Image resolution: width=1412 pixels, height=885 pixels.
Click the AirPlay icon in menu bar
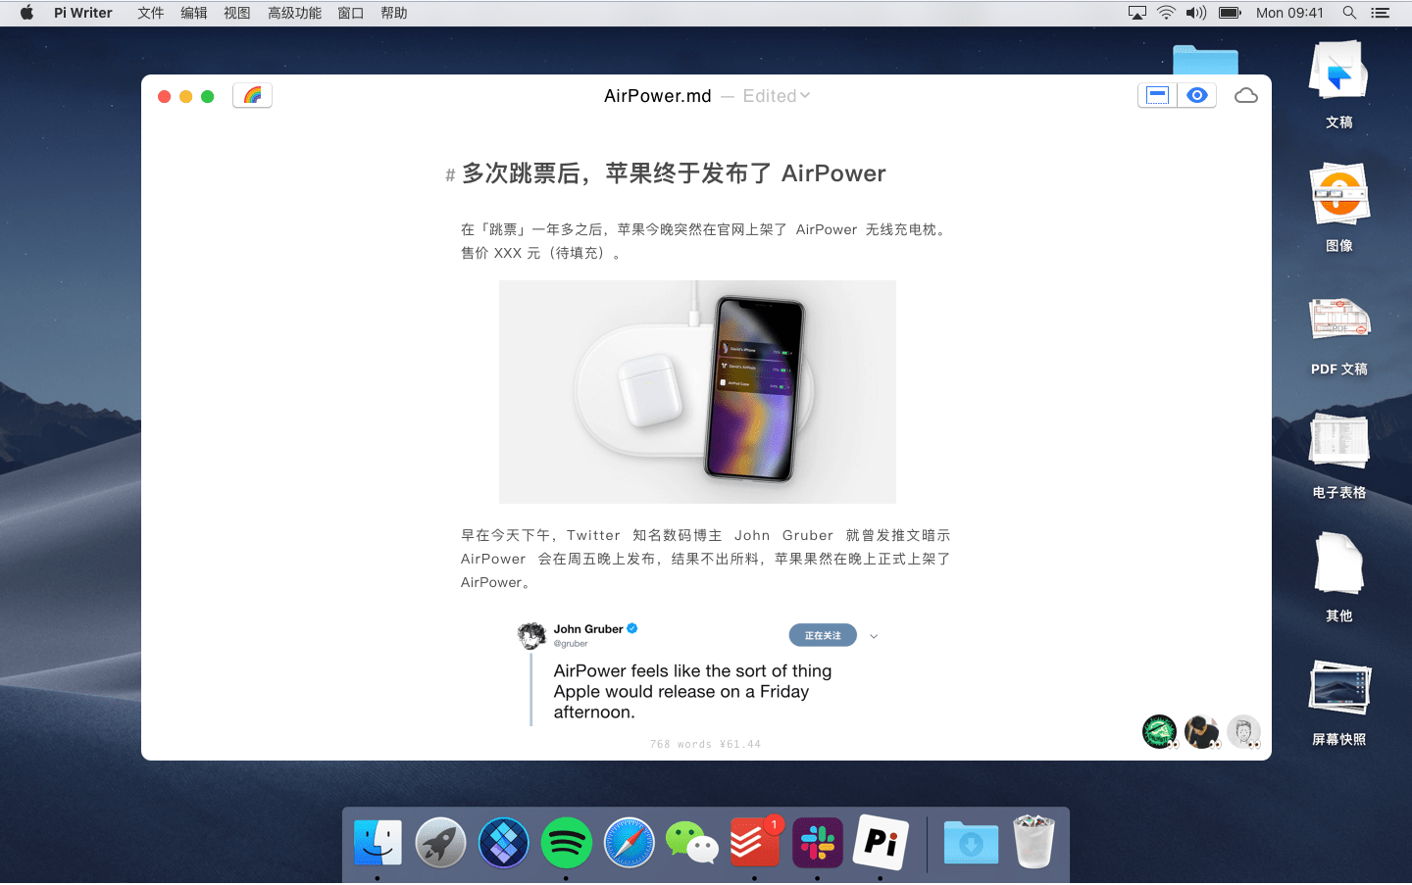click(1137, 13)
